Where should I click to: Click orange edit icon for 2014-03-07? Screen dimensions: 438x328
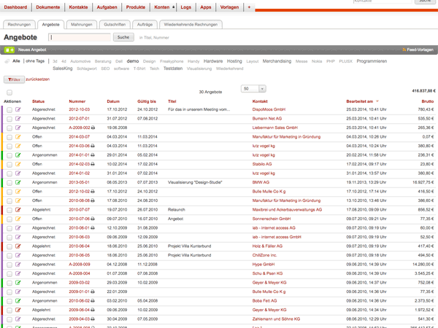click(18, 137)
